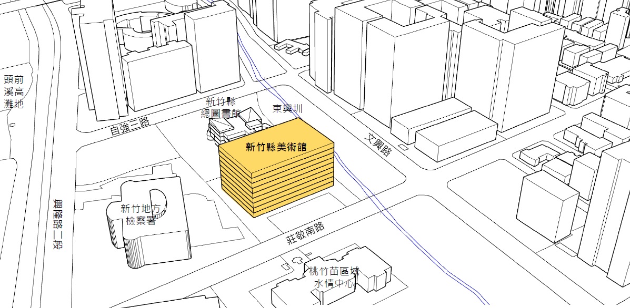Click the 東興圳 canal label
630x308 pixels.
pyautogui.click(x=287, y=109)
